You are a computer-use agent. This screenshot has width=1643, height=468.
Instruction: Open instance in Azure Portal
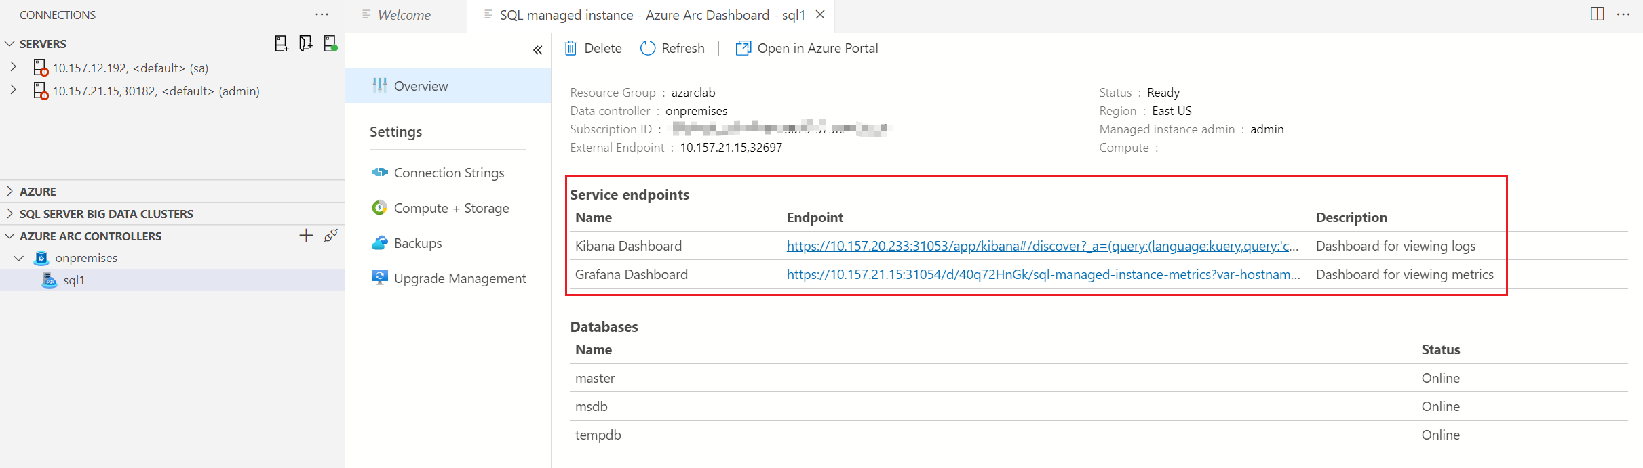(x=807, y=48)
